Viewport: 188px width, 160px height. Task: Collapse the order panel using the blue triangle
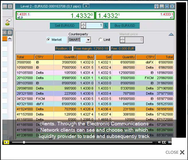coord(171,34)
